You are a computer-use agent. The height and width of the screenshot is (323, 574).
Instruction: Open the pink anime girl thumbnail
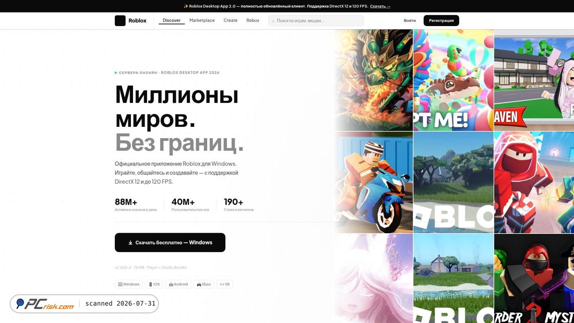pos(374,278)
